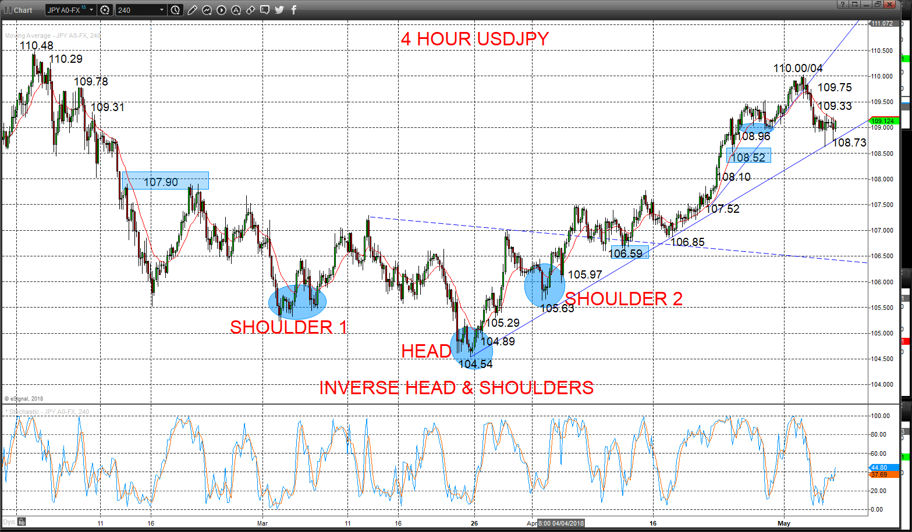This screenshot has width=912, height=532.
Task: Select the Moving Average study label
Action: click(x=52, y=35)
